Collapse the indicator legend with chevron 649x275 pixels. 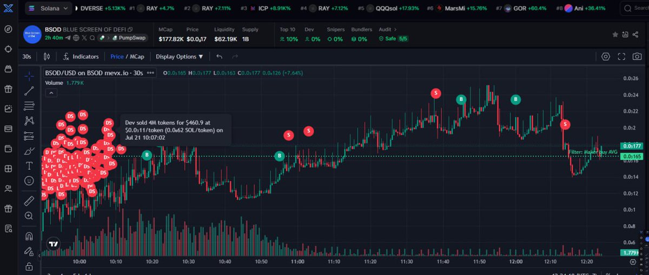[x=50, y=93]
